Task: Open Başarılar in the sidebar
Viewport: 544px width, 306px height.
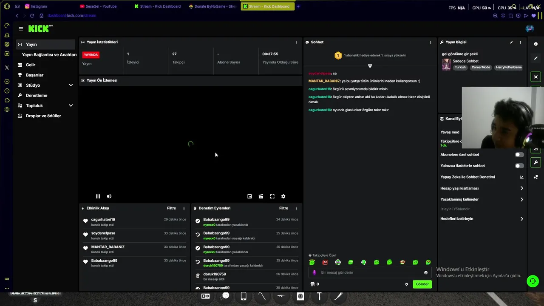Action: point(34,75)
